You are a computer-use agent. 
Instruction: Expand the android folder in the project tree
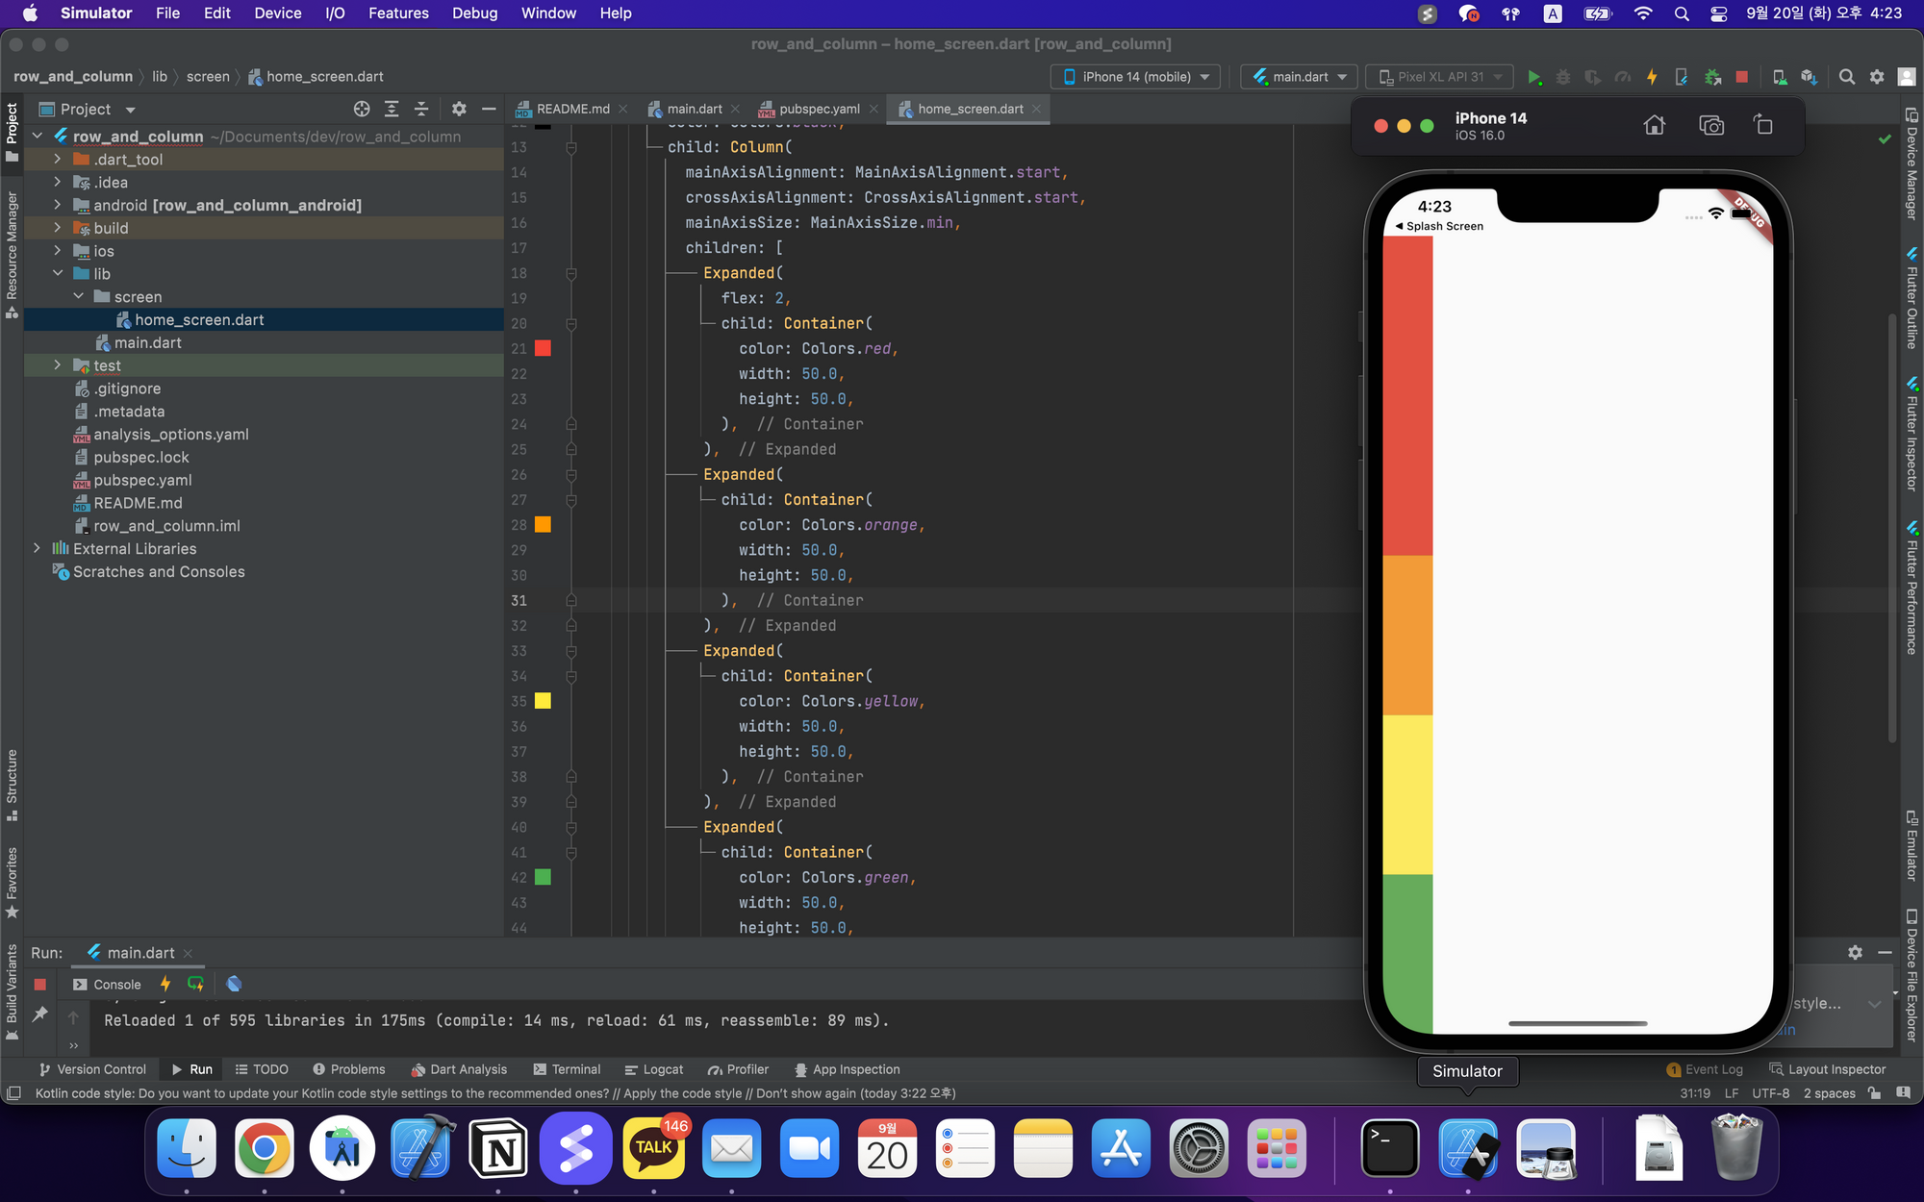[58, 205]
